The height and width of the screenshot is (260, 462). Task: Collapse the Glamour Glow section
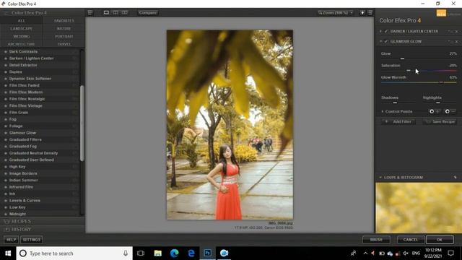coord(380,42)
